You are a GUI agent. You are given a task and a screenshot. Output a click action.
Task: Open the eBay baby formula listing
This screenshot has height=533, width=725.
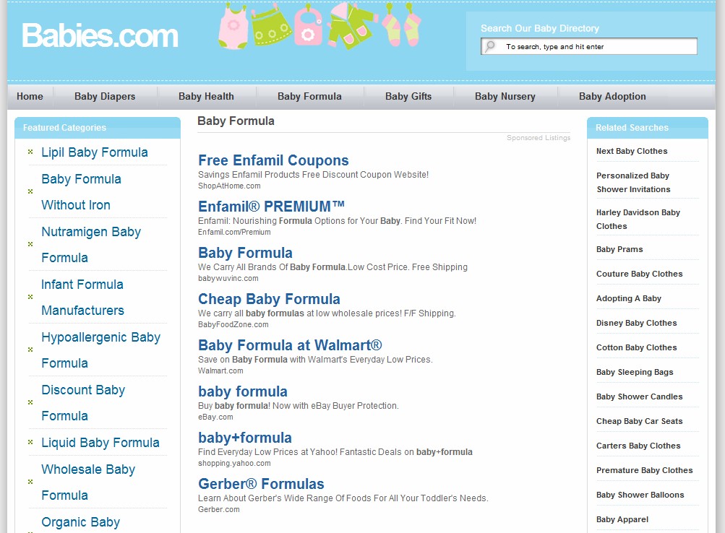click(x=243, y=391)
